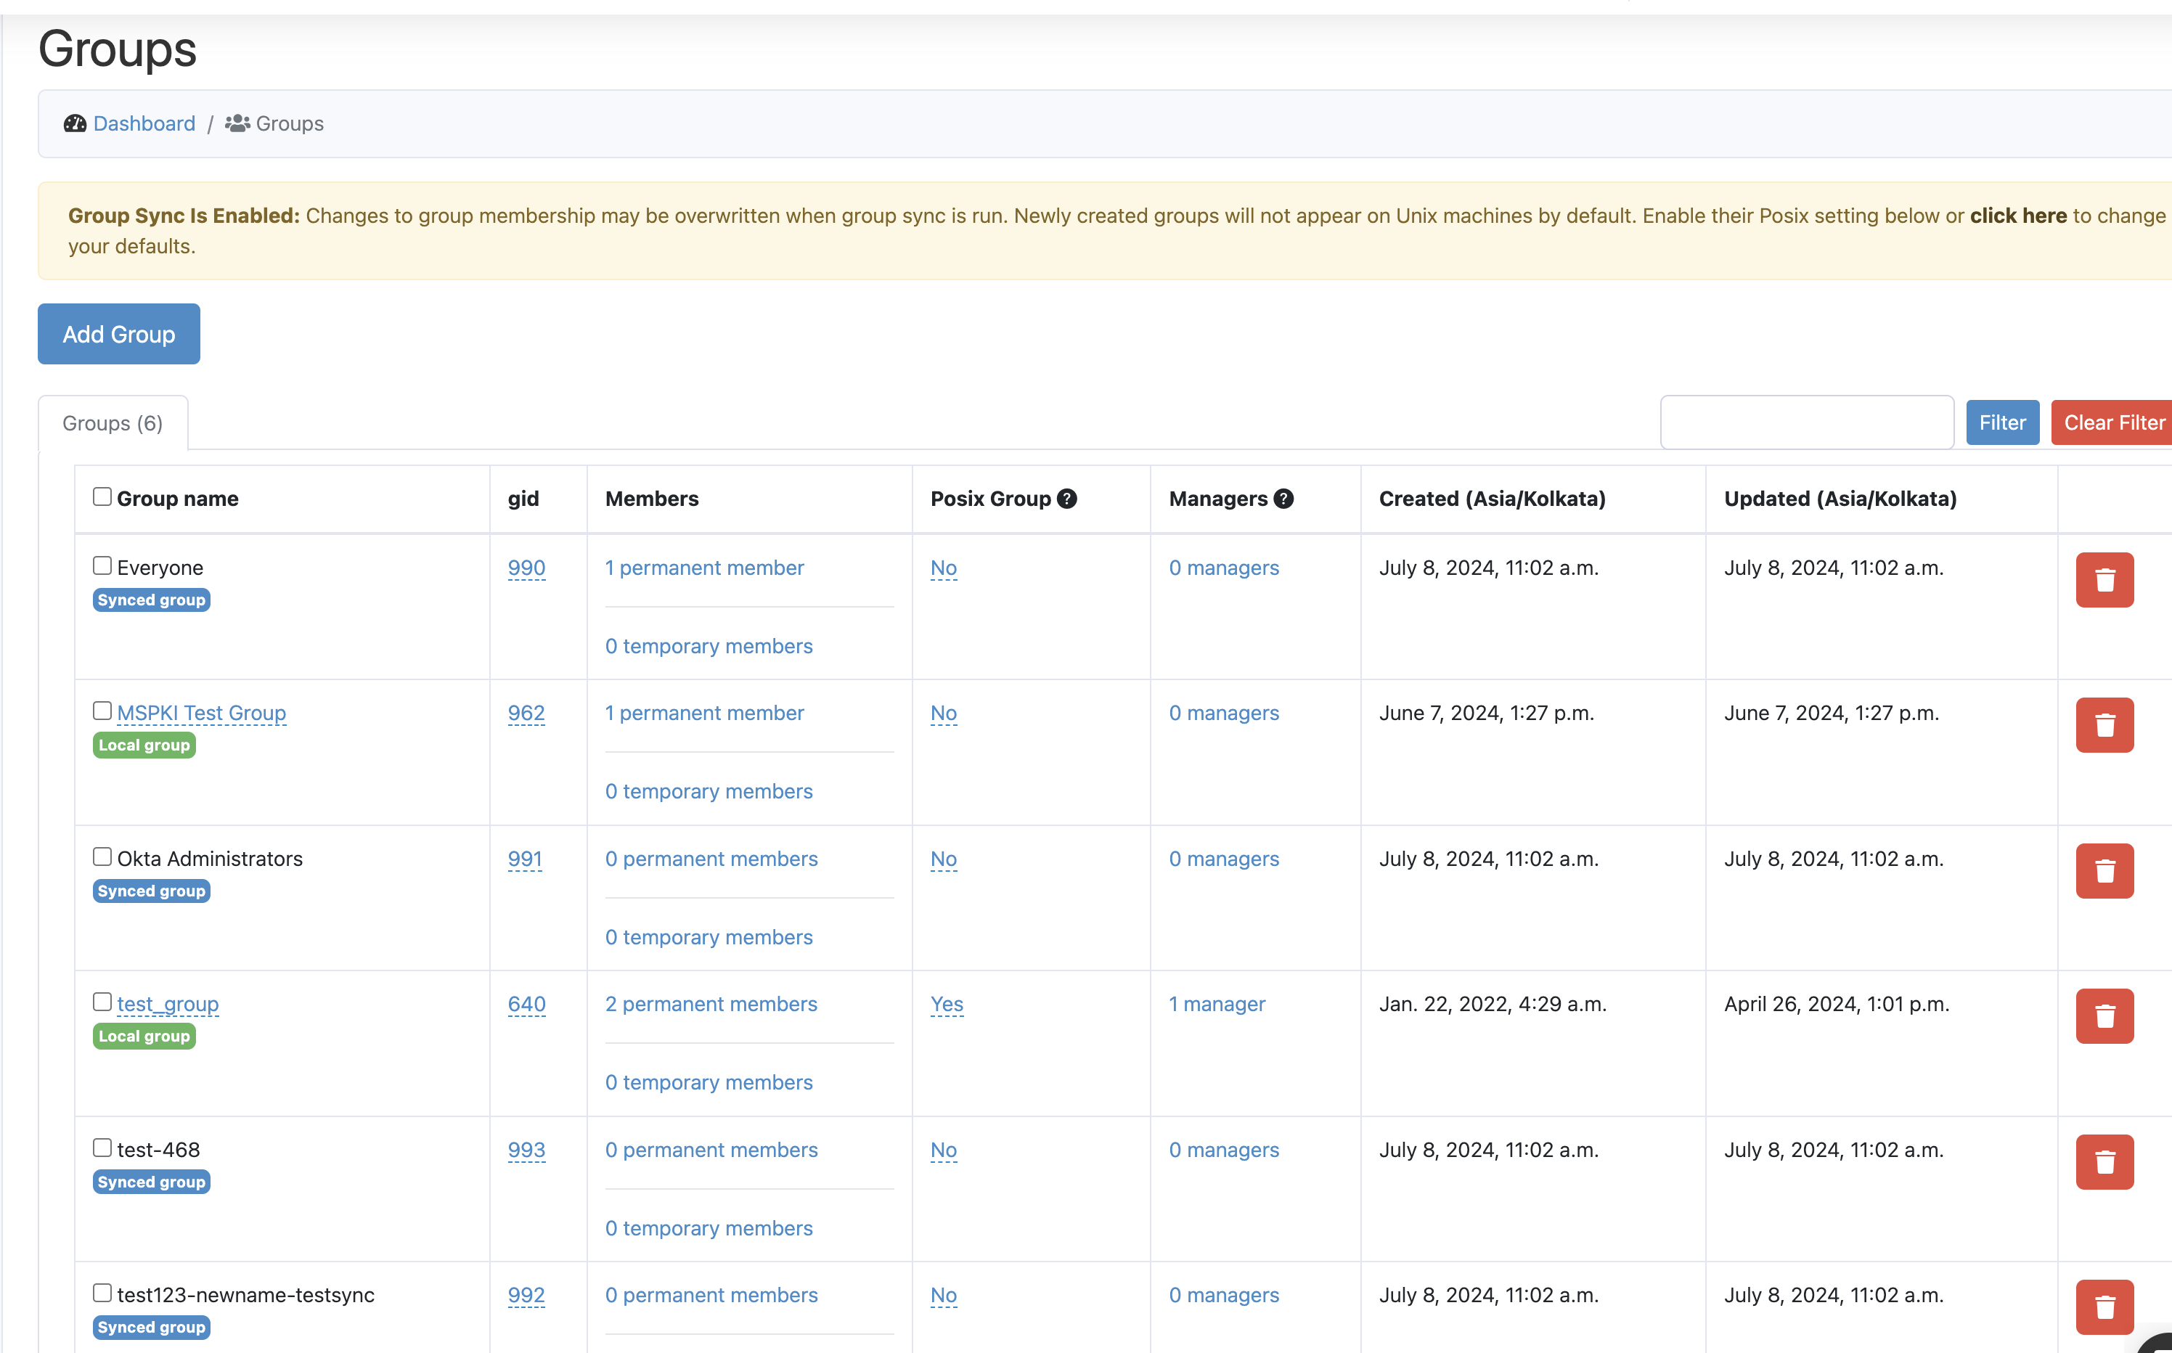Toggle Posix 'No' for test123-newname-testsync
Screen dimensions: 2172x1353
click(943, 1295)
